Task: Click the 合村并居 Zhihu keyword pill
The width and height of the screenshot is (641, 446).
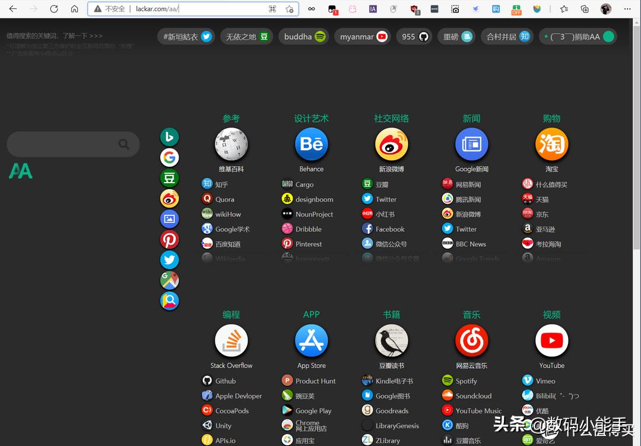Action: 507,37
